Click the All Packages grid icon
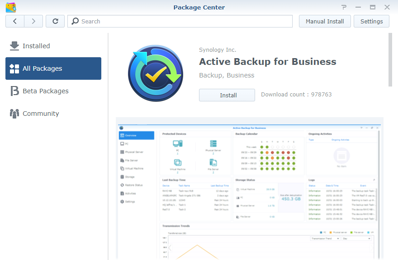Viewport: 398px width, 260px height. coord(14,68)
